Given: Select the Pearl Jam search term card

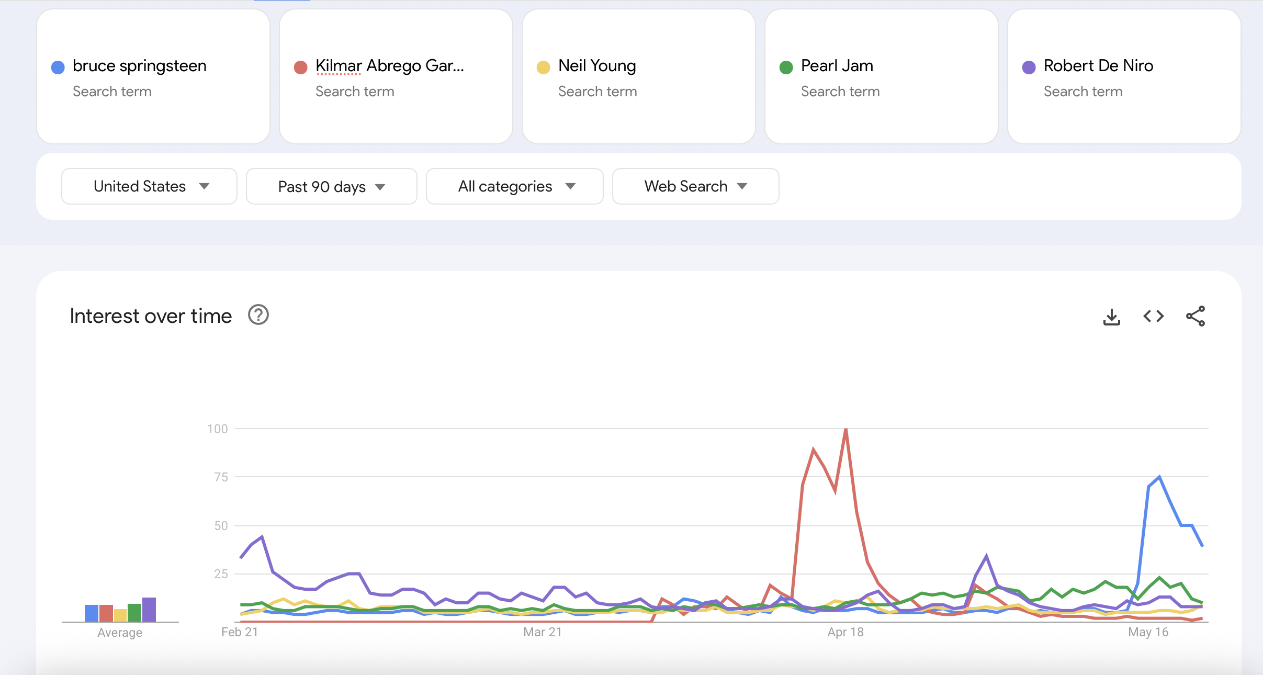Looking at the screenshot, I should 881,77.
